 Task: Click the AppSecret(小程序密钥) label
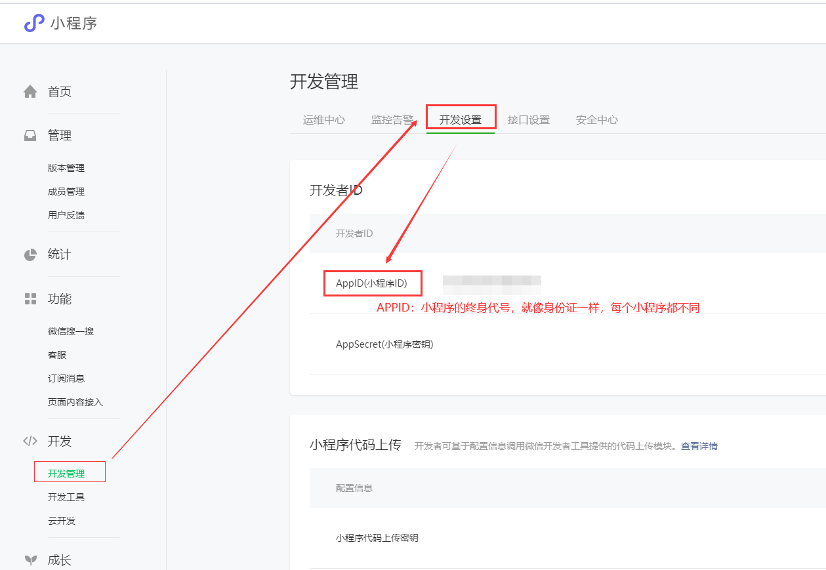(x=384, y=344)
